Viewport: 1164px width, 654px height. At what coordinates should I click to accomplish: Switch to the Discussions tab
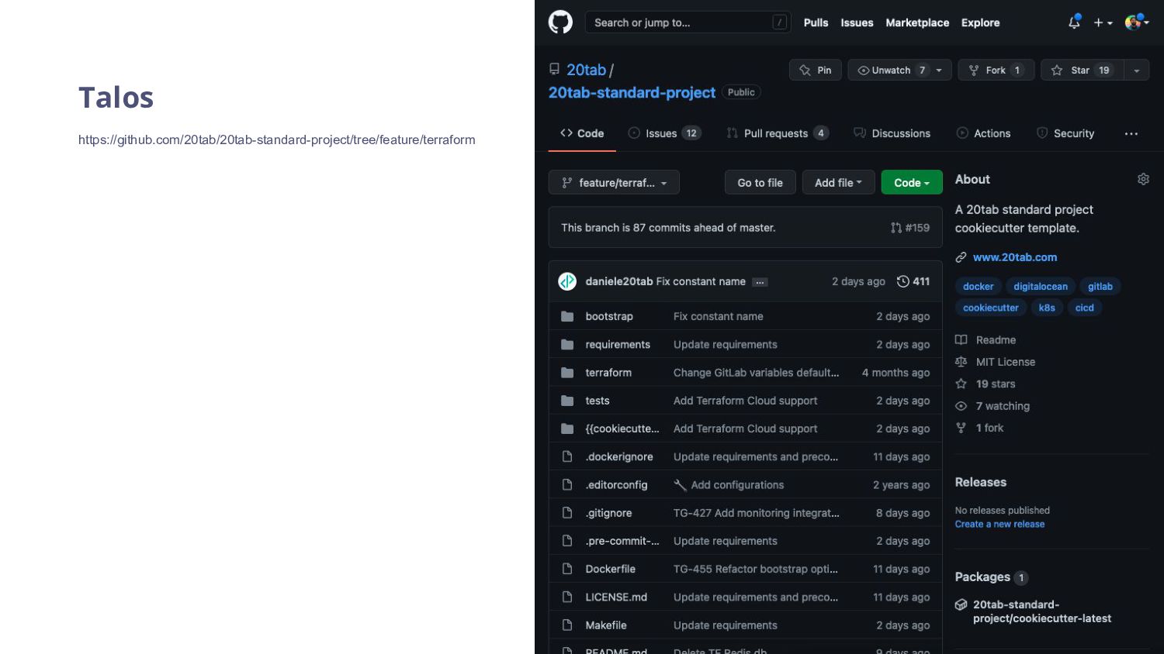[x=892, y=133]
